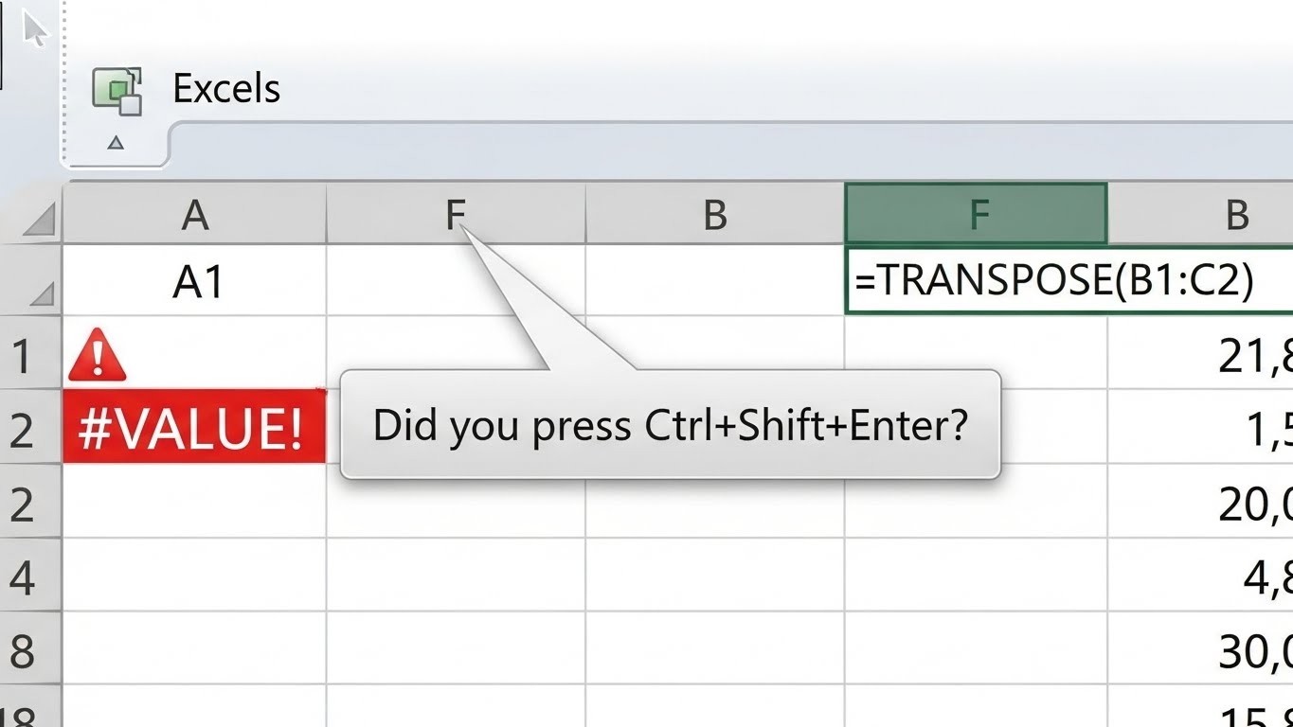Select row header 4

coord(22,576)
